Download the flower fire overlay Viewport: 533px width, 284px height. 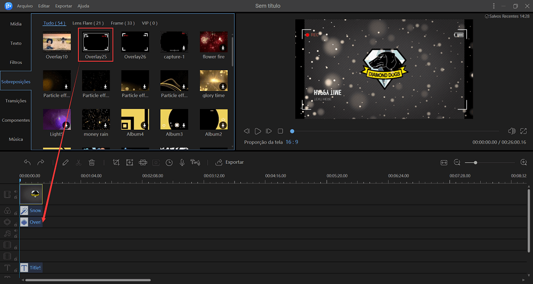[x=223, y=48]
